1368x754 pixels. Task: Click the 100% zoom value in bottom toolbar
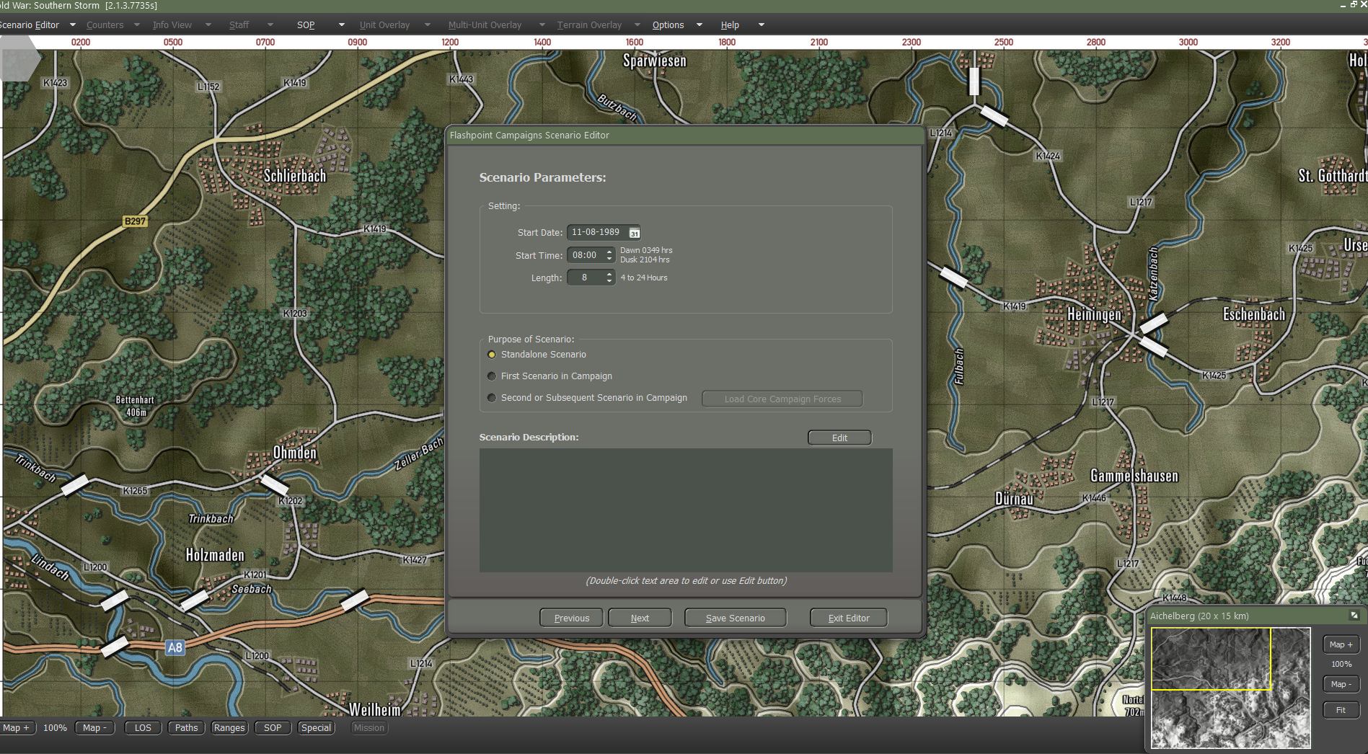coord(55,728)
